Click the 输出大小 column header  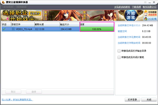coord(70,24)
